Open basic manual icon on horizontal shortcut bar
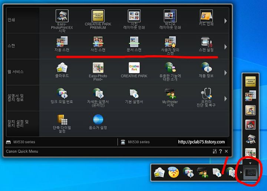 pos(217,172)
